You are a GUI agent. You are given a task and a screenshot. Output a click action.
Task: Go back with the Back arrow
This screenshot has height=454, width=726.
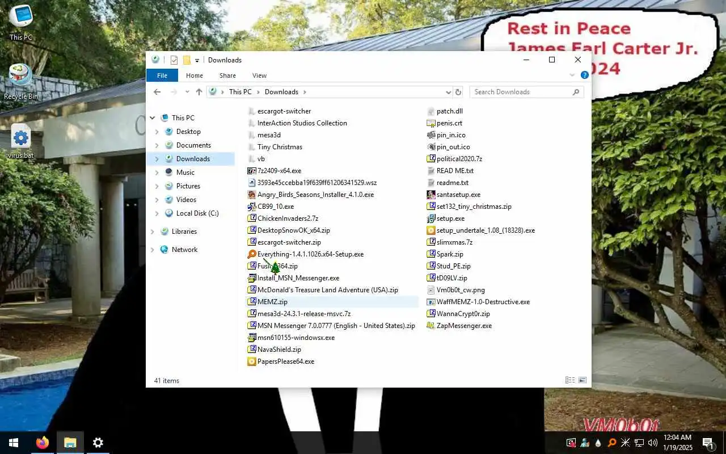[x=158, y=92]
